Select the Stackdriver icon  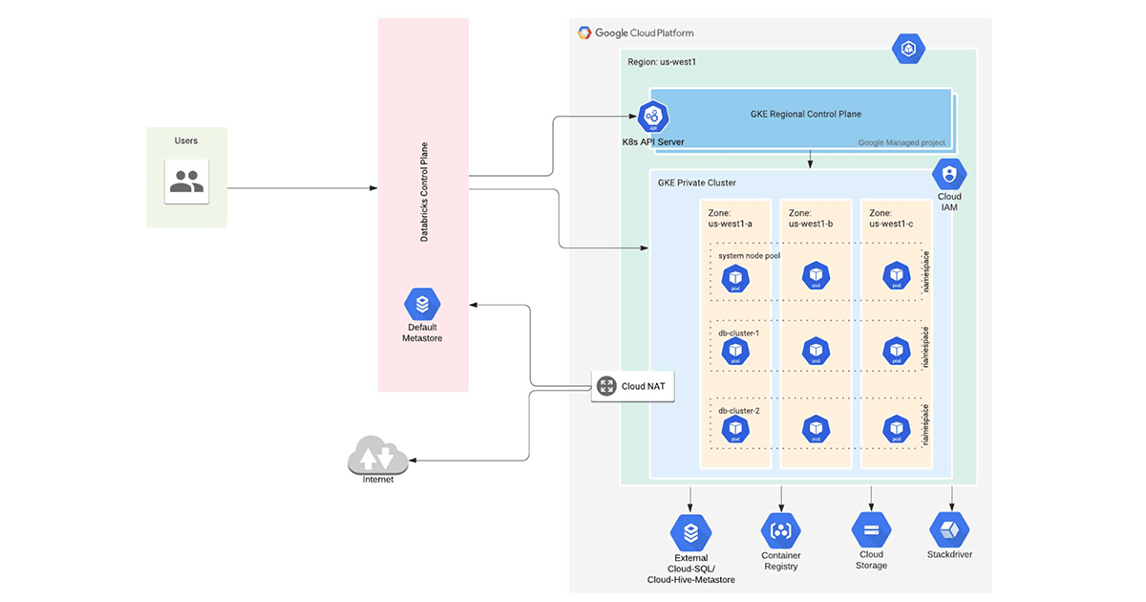(948, 528)
